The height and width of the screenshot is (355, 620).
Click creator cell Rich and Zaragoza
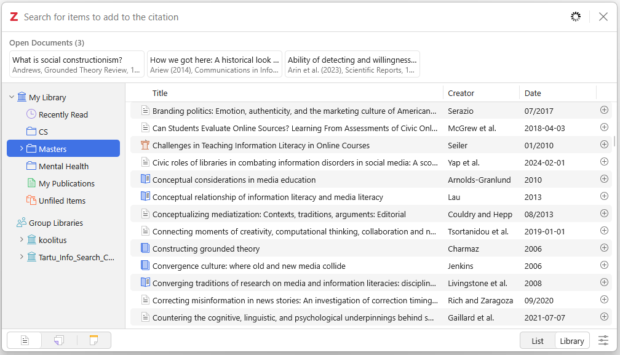coord(480,300)
